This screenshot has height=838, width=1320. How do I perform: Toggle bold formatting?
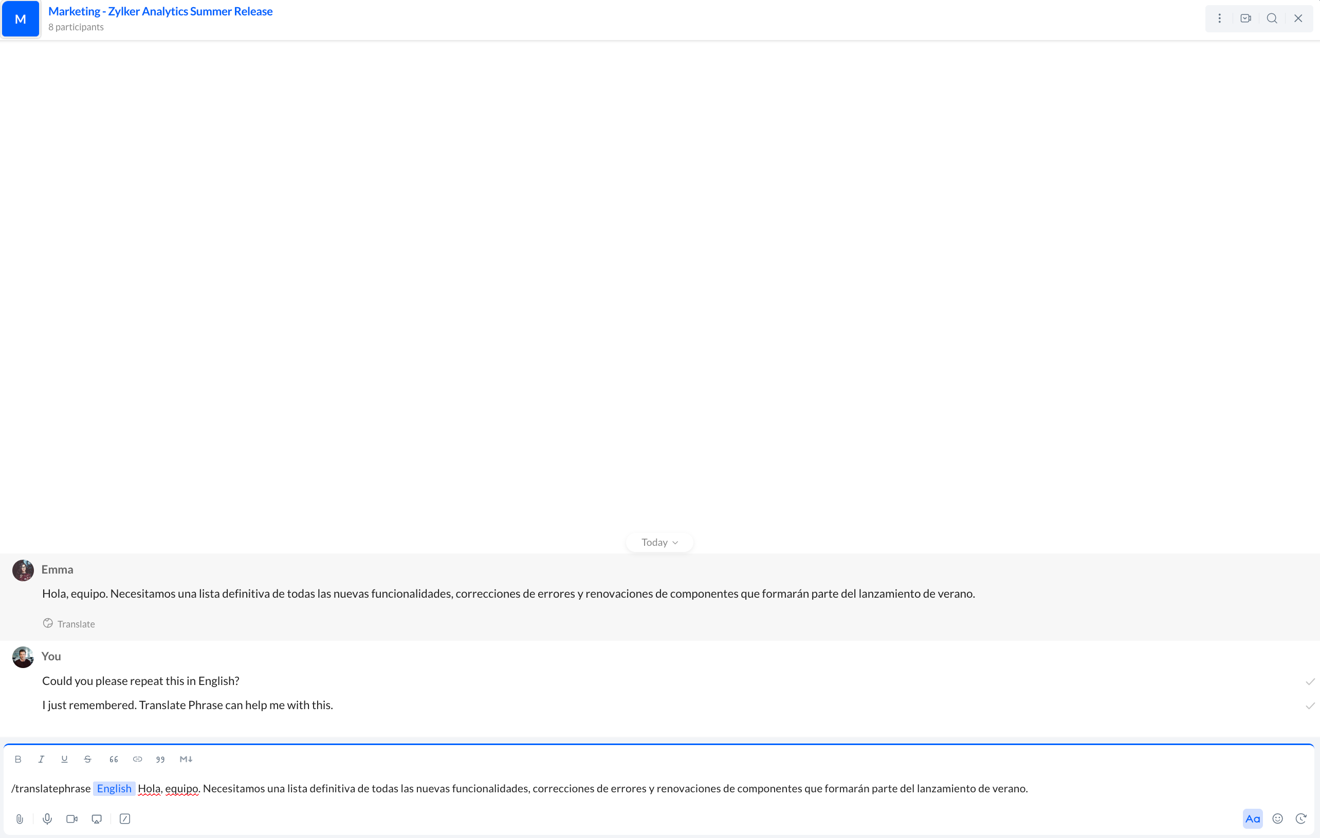[18, 759]
